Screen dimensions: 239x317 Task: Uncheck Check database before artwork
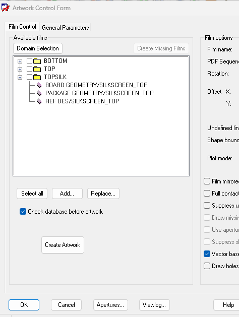click(23, 212)
